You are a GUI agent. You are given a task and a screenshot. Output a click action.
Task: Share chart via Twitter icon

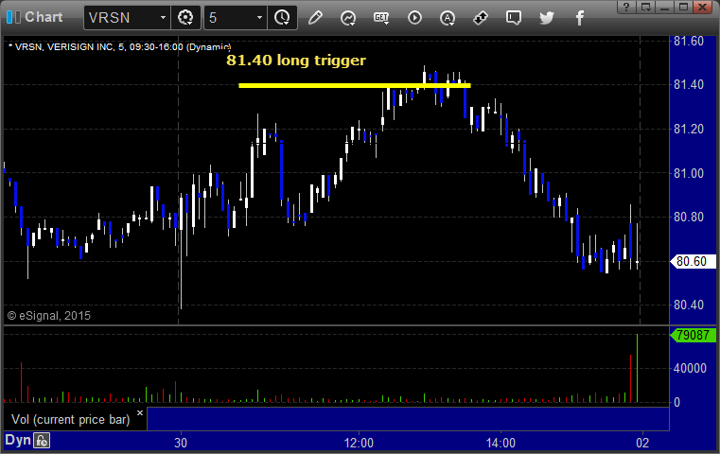coord(547,18)
